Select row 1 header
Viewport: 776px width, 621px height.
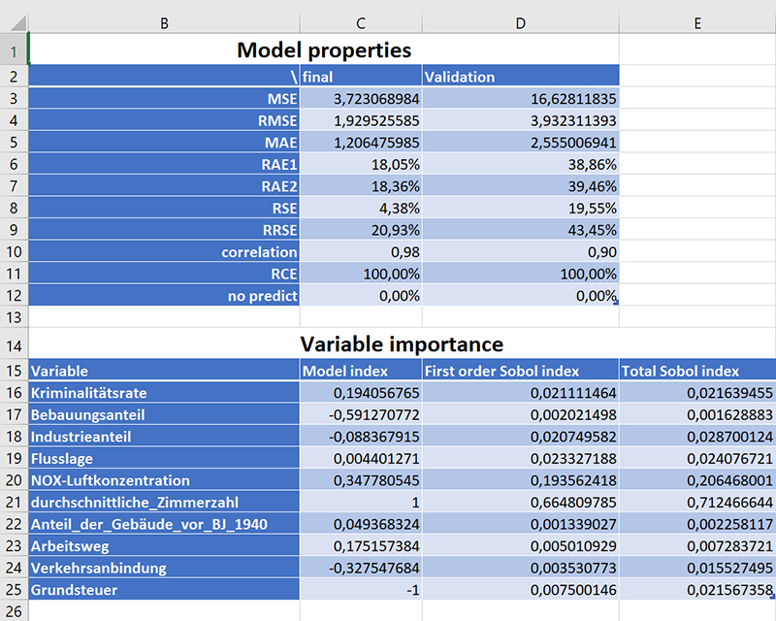14,49
